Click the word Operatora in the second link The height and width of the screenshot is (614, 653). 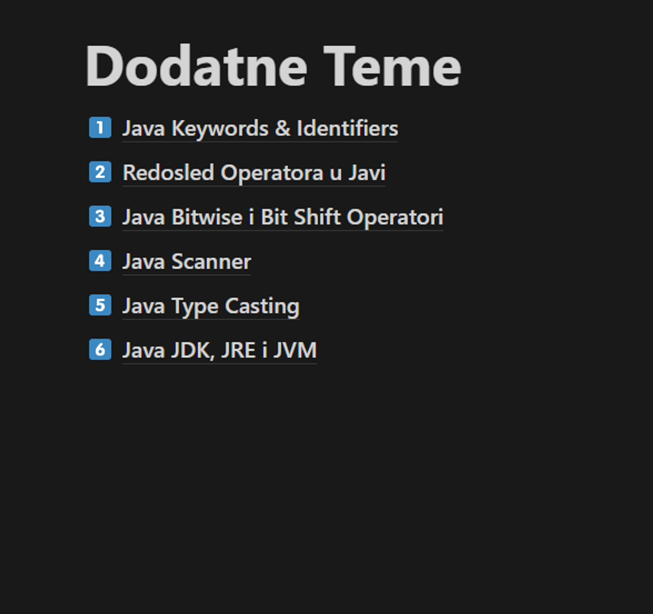(272, 173)
